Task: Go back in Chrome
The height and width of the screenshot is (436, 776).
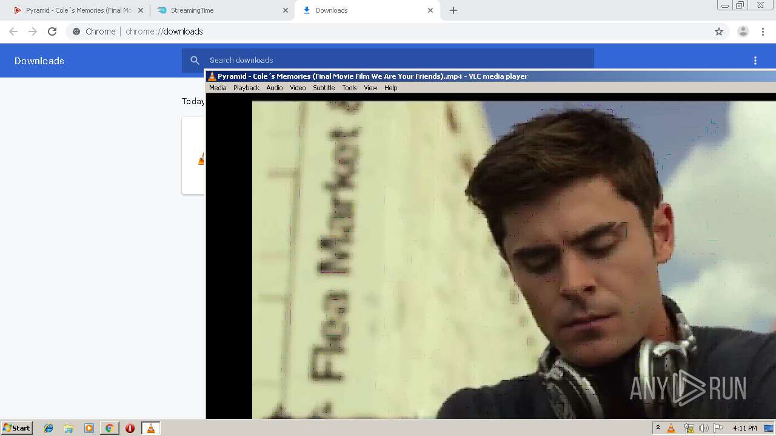Action: point(13,31)
